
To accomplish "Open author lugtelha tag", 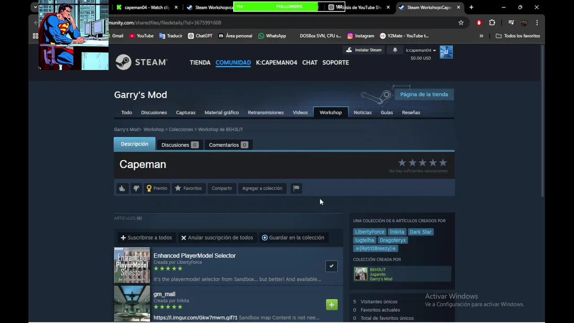I will pyautogui.click(x=365, y=240).
